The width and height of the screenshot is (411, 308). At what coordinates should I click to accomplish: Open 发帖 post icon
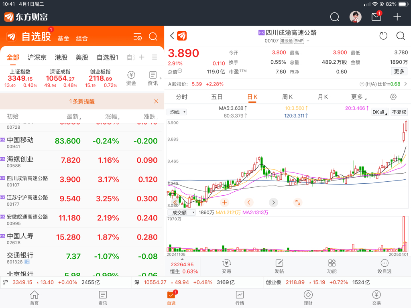tap(279, 267)
